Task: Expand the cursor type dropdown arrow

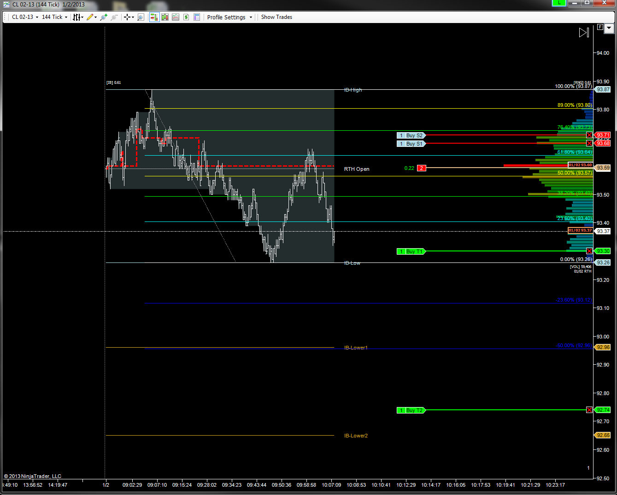Action: pyautogui.click(x=133, y=17)
